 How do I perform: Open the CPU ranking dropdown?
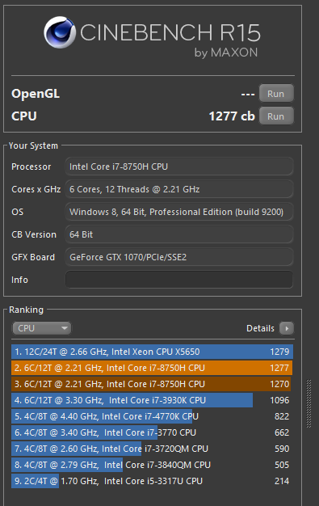[42, 328]
